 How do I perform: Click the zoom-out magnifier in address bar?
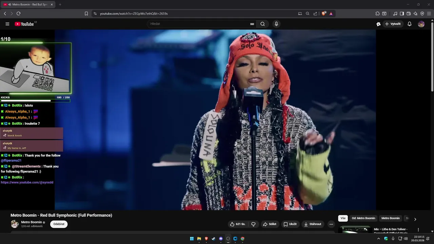pyautogui.click(x=308, y=14)
